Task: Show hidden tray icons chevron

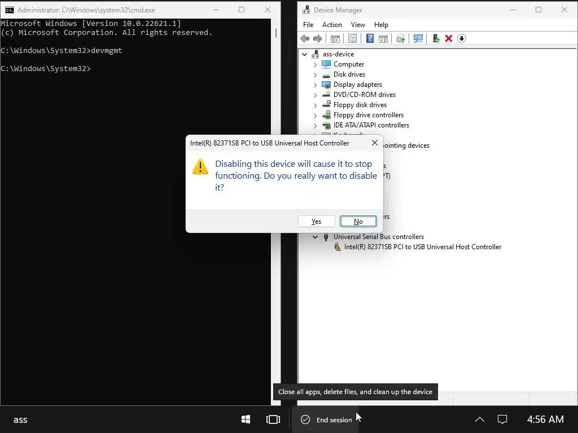Action: pos(480,419)
